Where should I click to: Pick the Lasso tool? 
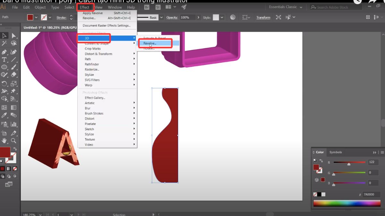13,44
